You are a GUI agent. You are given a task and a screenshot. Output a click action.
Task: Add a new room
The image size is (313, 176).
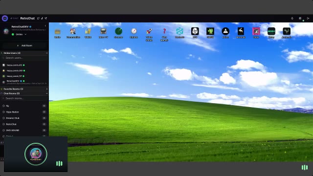click(x=24, y=45)
